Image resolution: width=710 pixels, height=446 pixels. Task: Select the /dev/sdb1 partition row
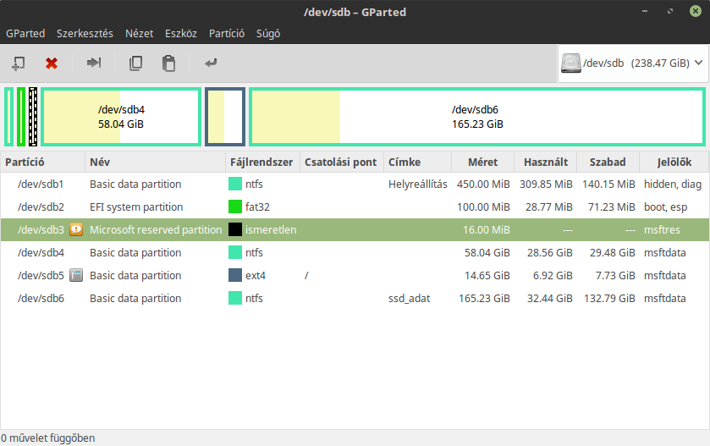click(355, 184)
